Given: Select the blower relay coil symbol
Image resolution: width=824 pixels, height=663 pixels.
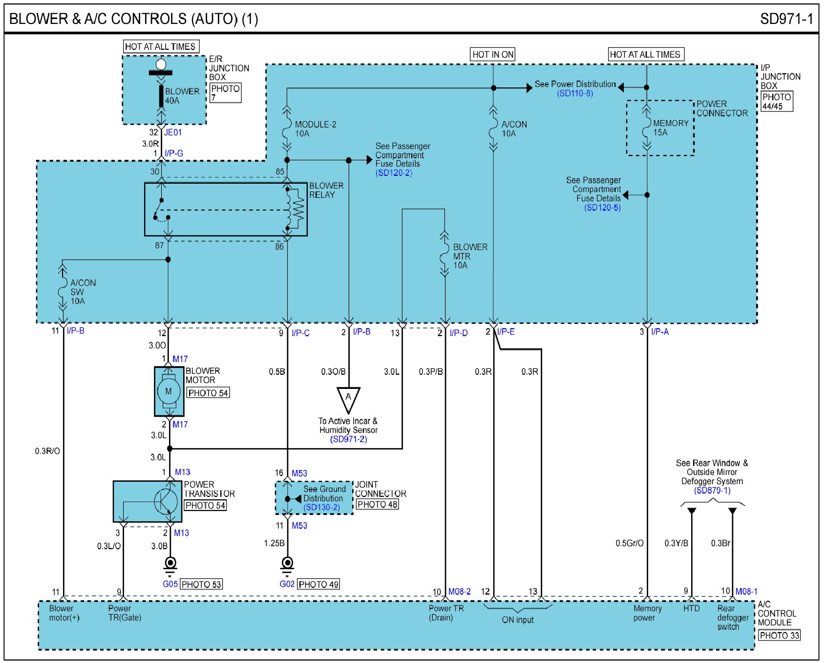Looking at the screenshot, I should (x=295, y=209).
